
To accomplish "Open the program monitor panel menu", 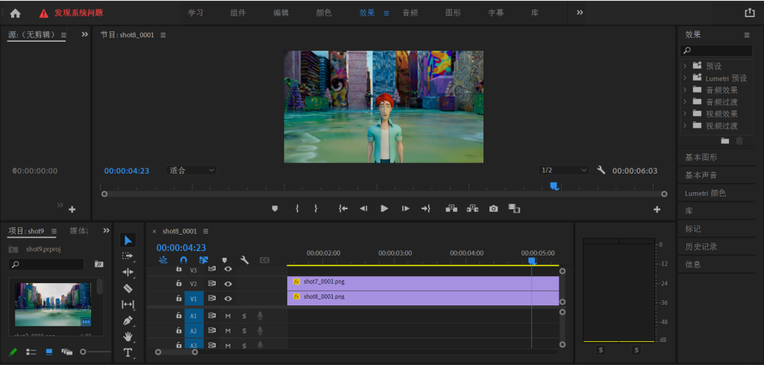I will pyautogui.click(x=163, y=35).
